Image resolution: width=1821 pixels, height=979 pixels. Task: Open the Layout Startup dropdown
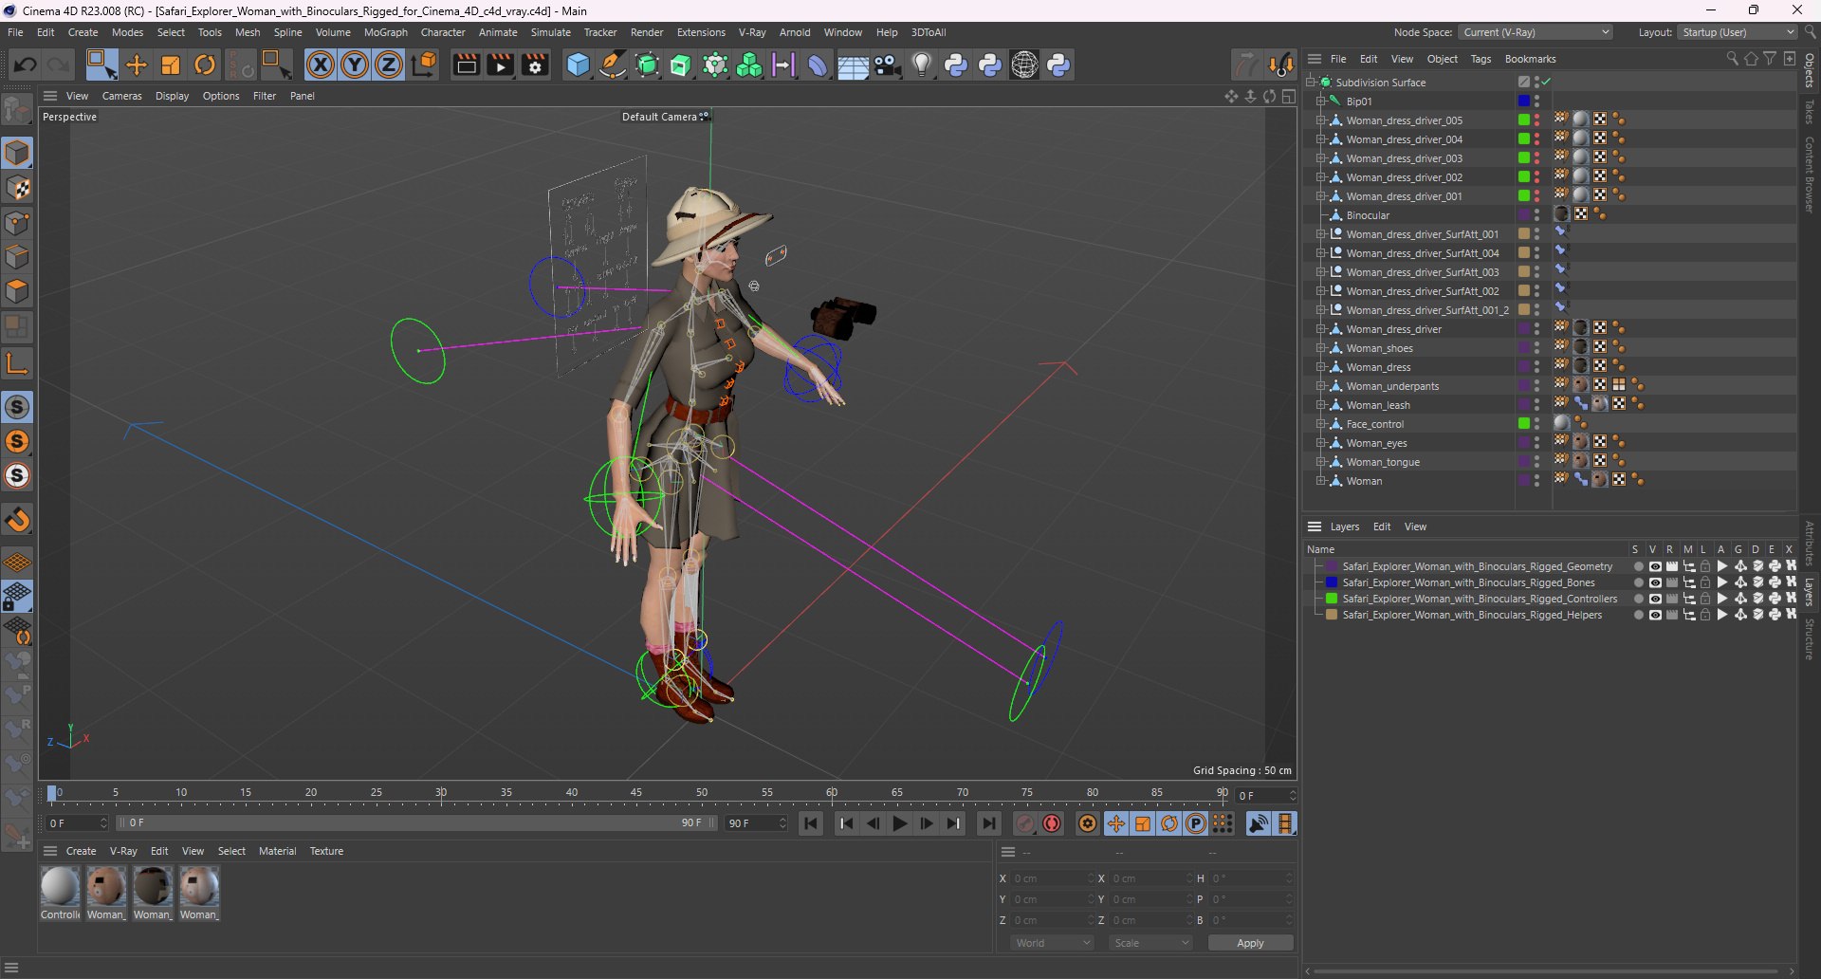(x=1738, y=32)
